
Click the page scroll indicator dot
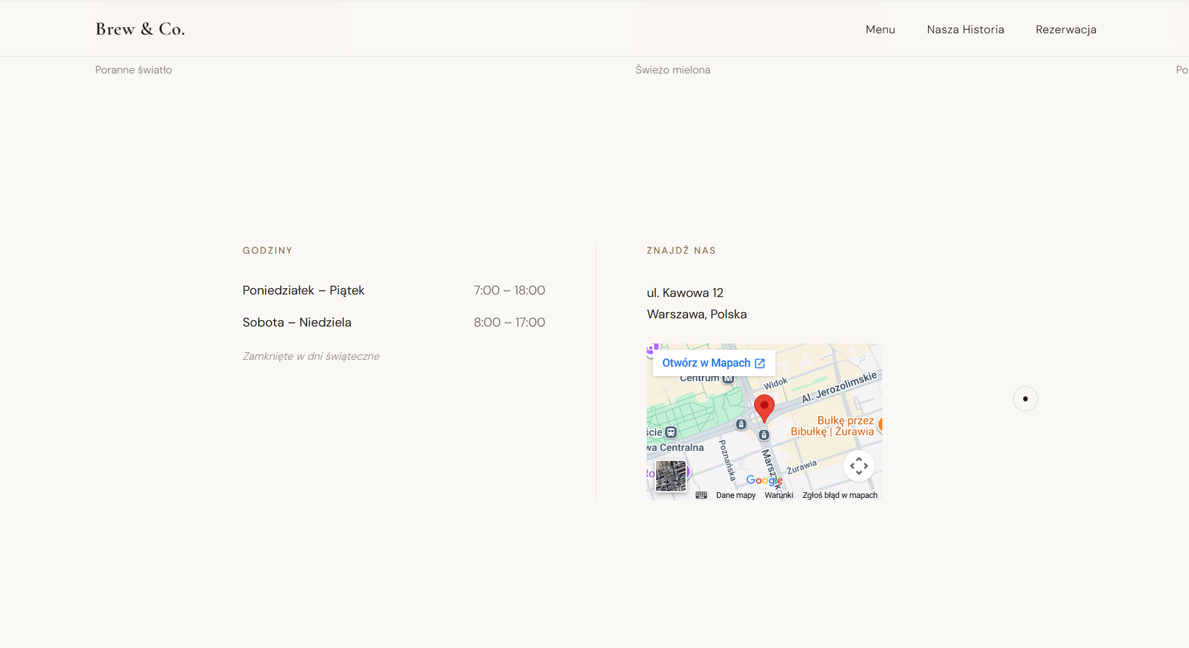tap(1026, 399)
